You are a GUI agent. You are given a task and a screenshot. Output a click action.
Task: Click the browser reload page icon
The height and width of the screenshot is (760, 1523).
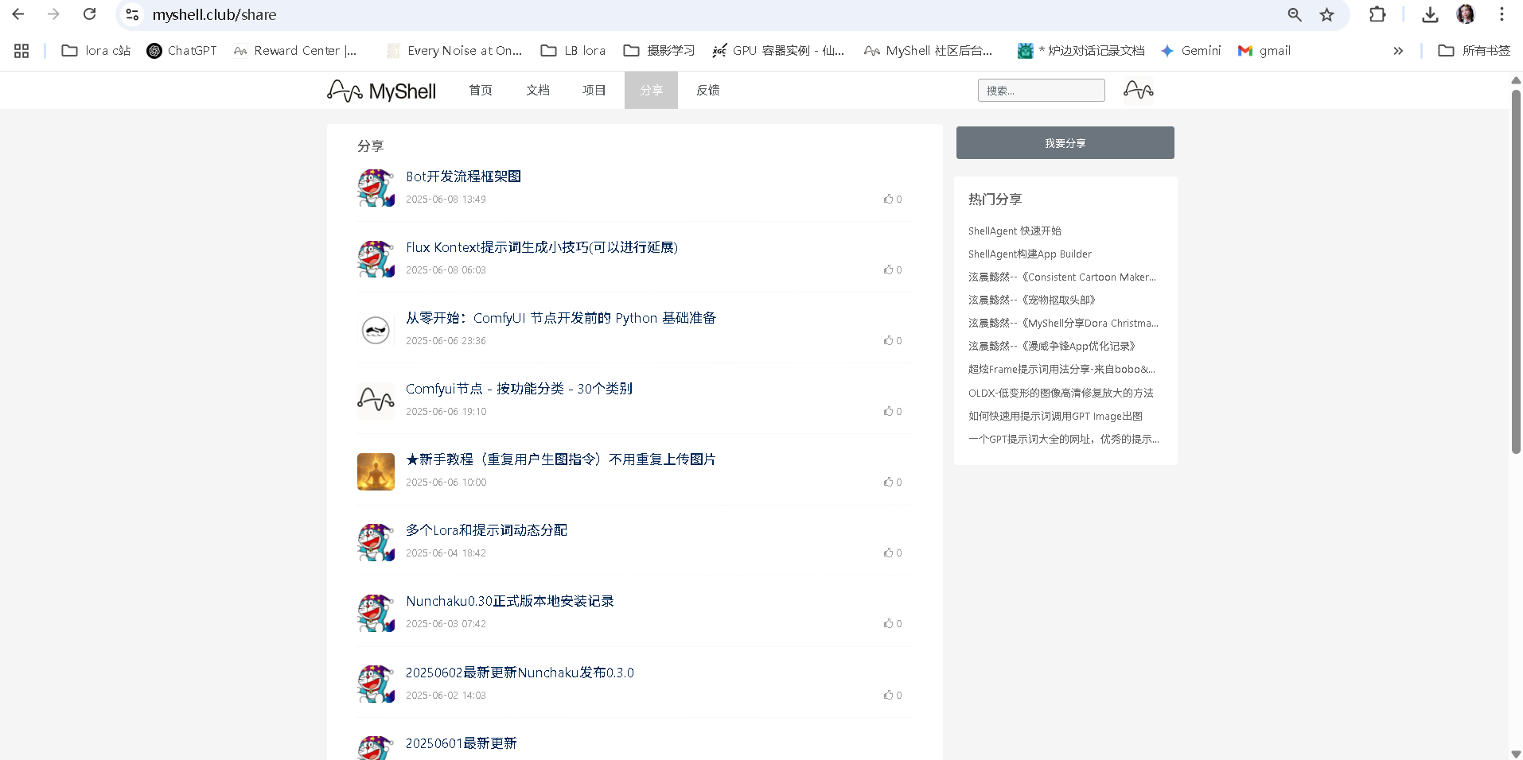click(x=90, y=14)
